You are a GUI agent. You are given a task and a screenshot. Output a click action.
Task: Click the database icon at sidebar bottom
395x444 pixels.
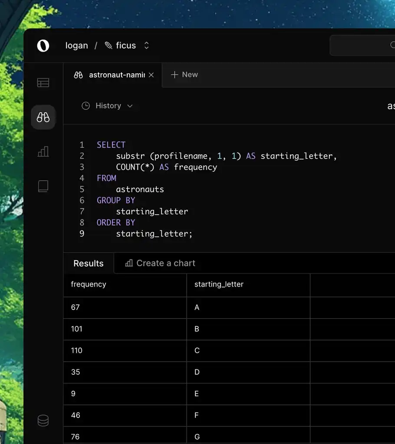tap(43, 421)
